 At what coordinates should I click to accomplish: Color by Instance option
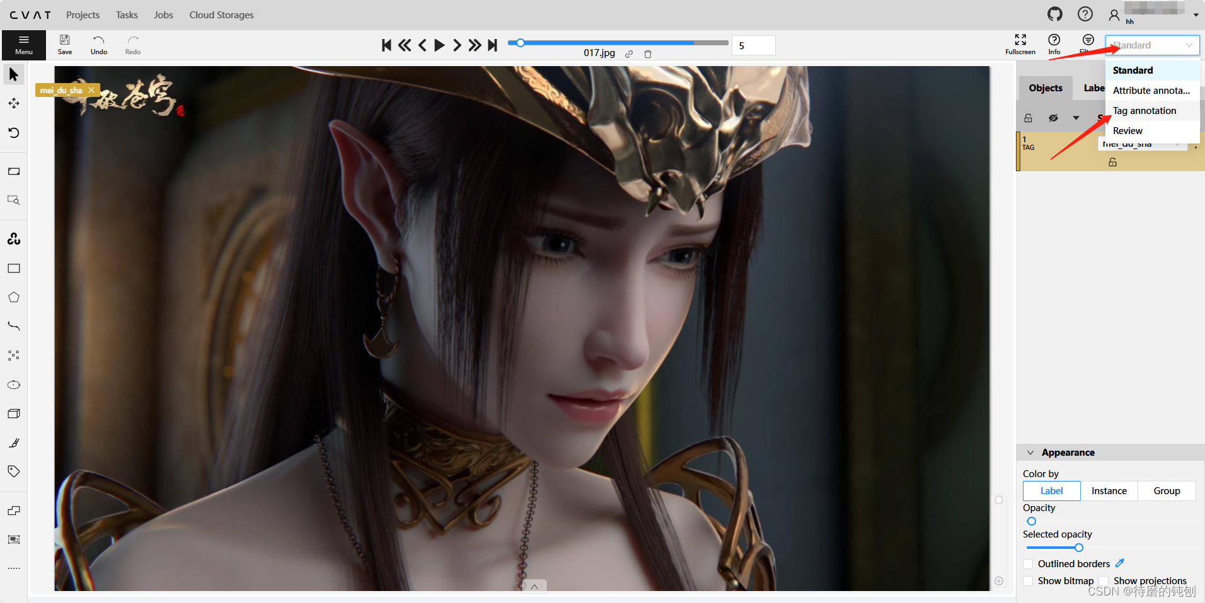pyautogui.click(x=1109, y=491)
